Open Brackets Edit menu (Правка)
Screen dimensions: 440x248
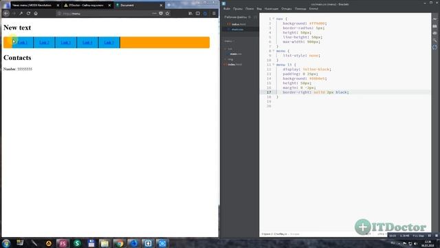click(238, 9)
